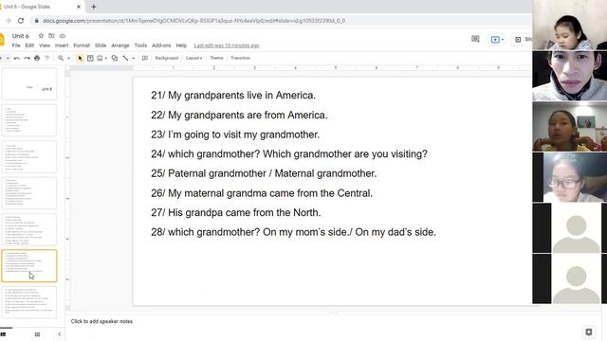Click the explore button at bottom right

tap(589, 332)
